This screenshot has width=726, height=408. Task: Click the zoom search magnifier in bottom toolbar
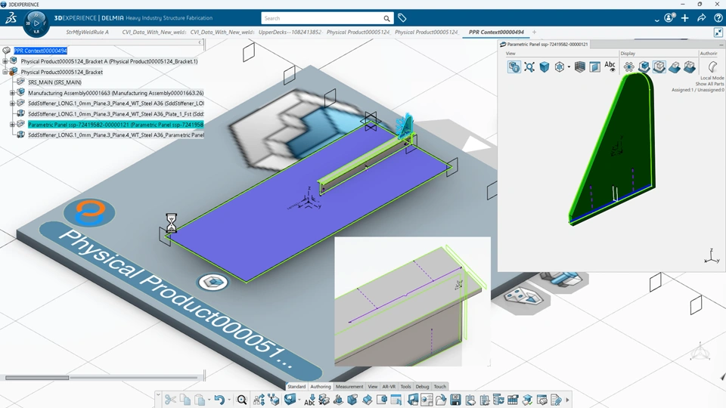tap(242, 400)
